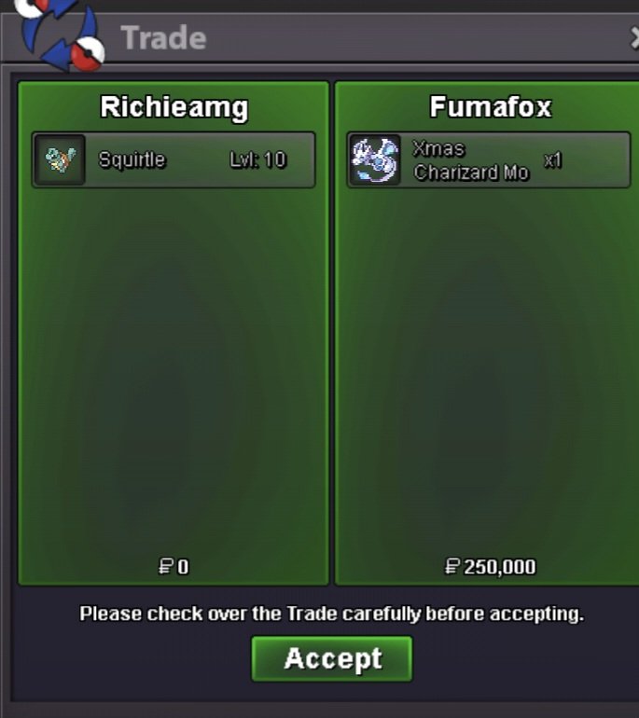Click the Richieamg player name header
The image size is (639, 718).
click(174, 107)
